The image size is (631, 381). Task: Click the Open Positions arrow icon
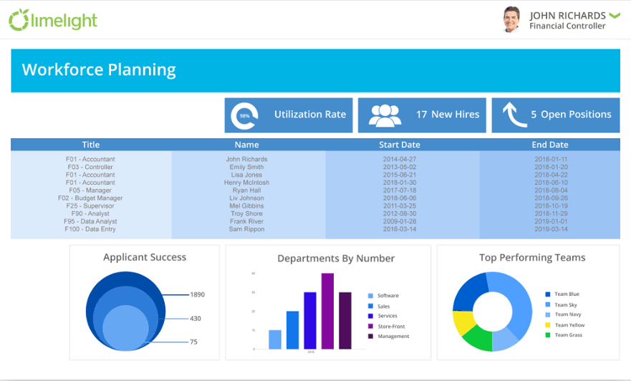tap(515, 115)
